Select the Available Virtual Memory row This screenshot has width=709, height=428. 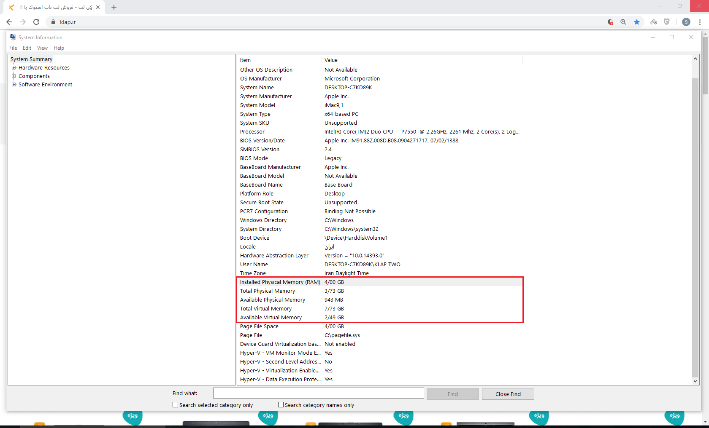380,318
